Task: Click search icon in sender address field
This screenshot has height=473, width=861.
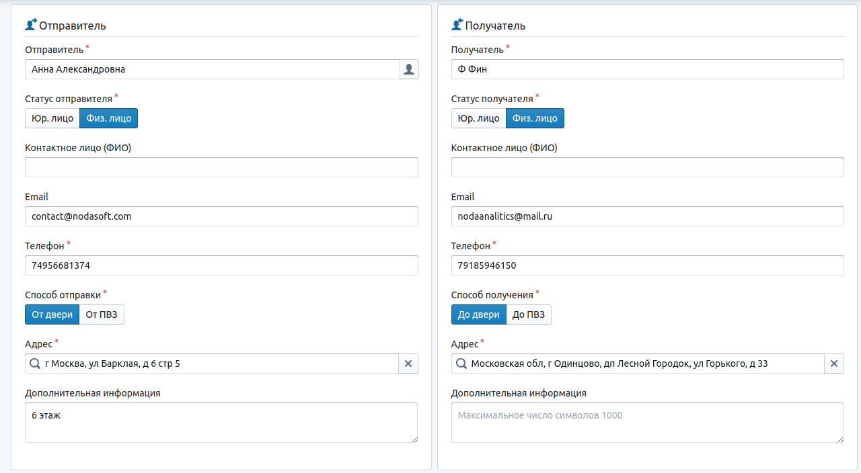Action: point(35,363)
